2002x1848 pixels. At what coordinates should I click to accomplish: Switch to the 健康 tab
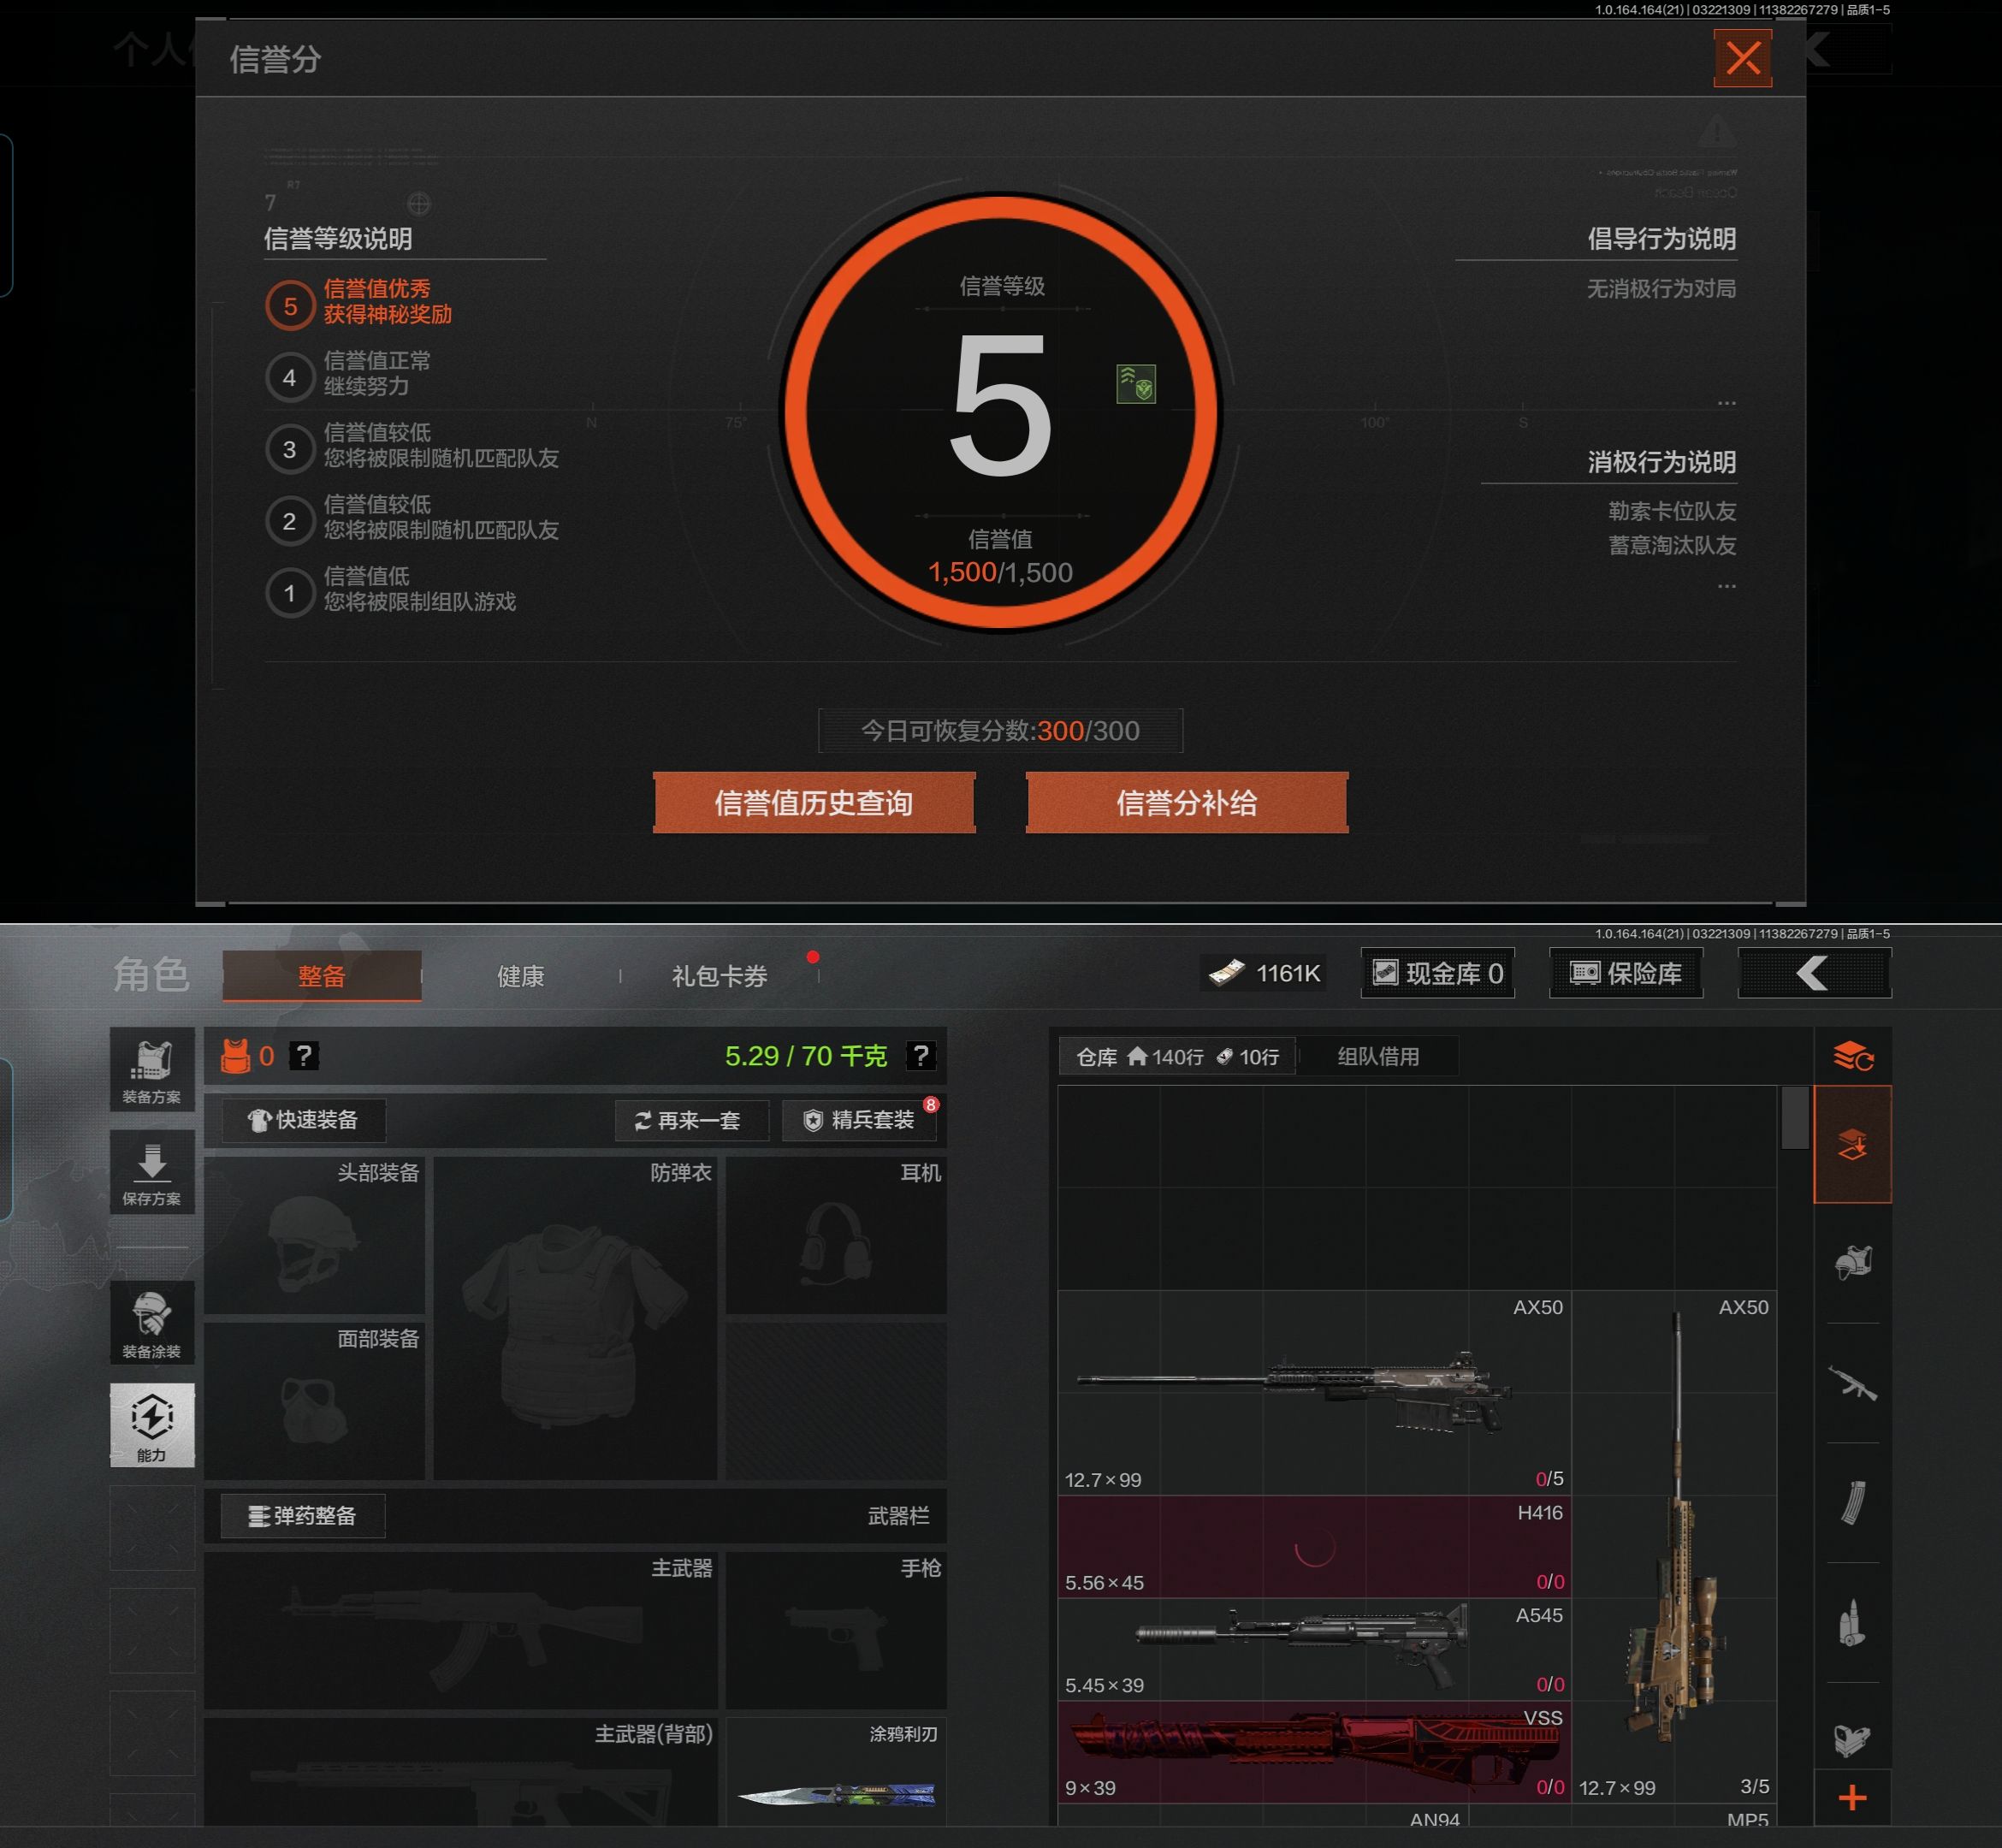point(520,976)
